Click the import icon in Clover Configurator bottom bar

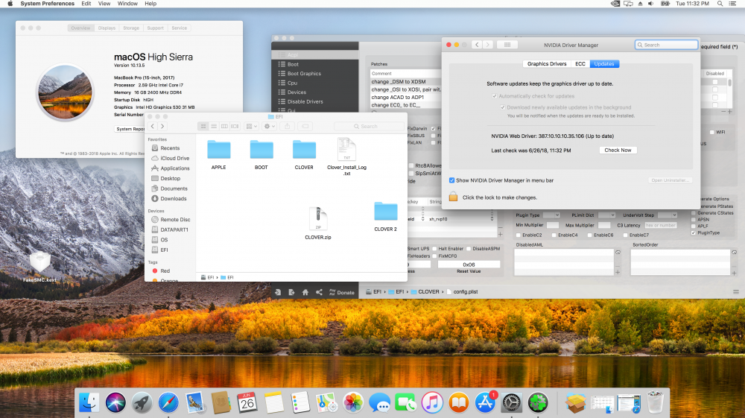pos(277,292)
